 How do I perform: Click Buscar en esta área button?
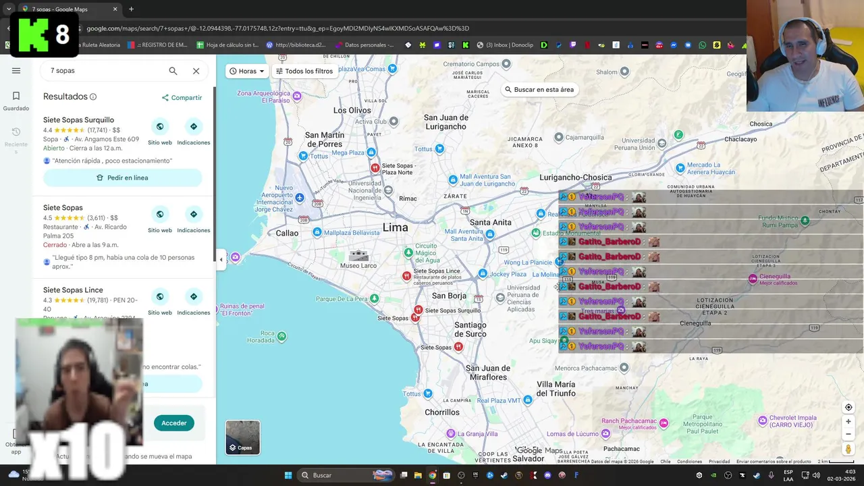click(539, 89)
